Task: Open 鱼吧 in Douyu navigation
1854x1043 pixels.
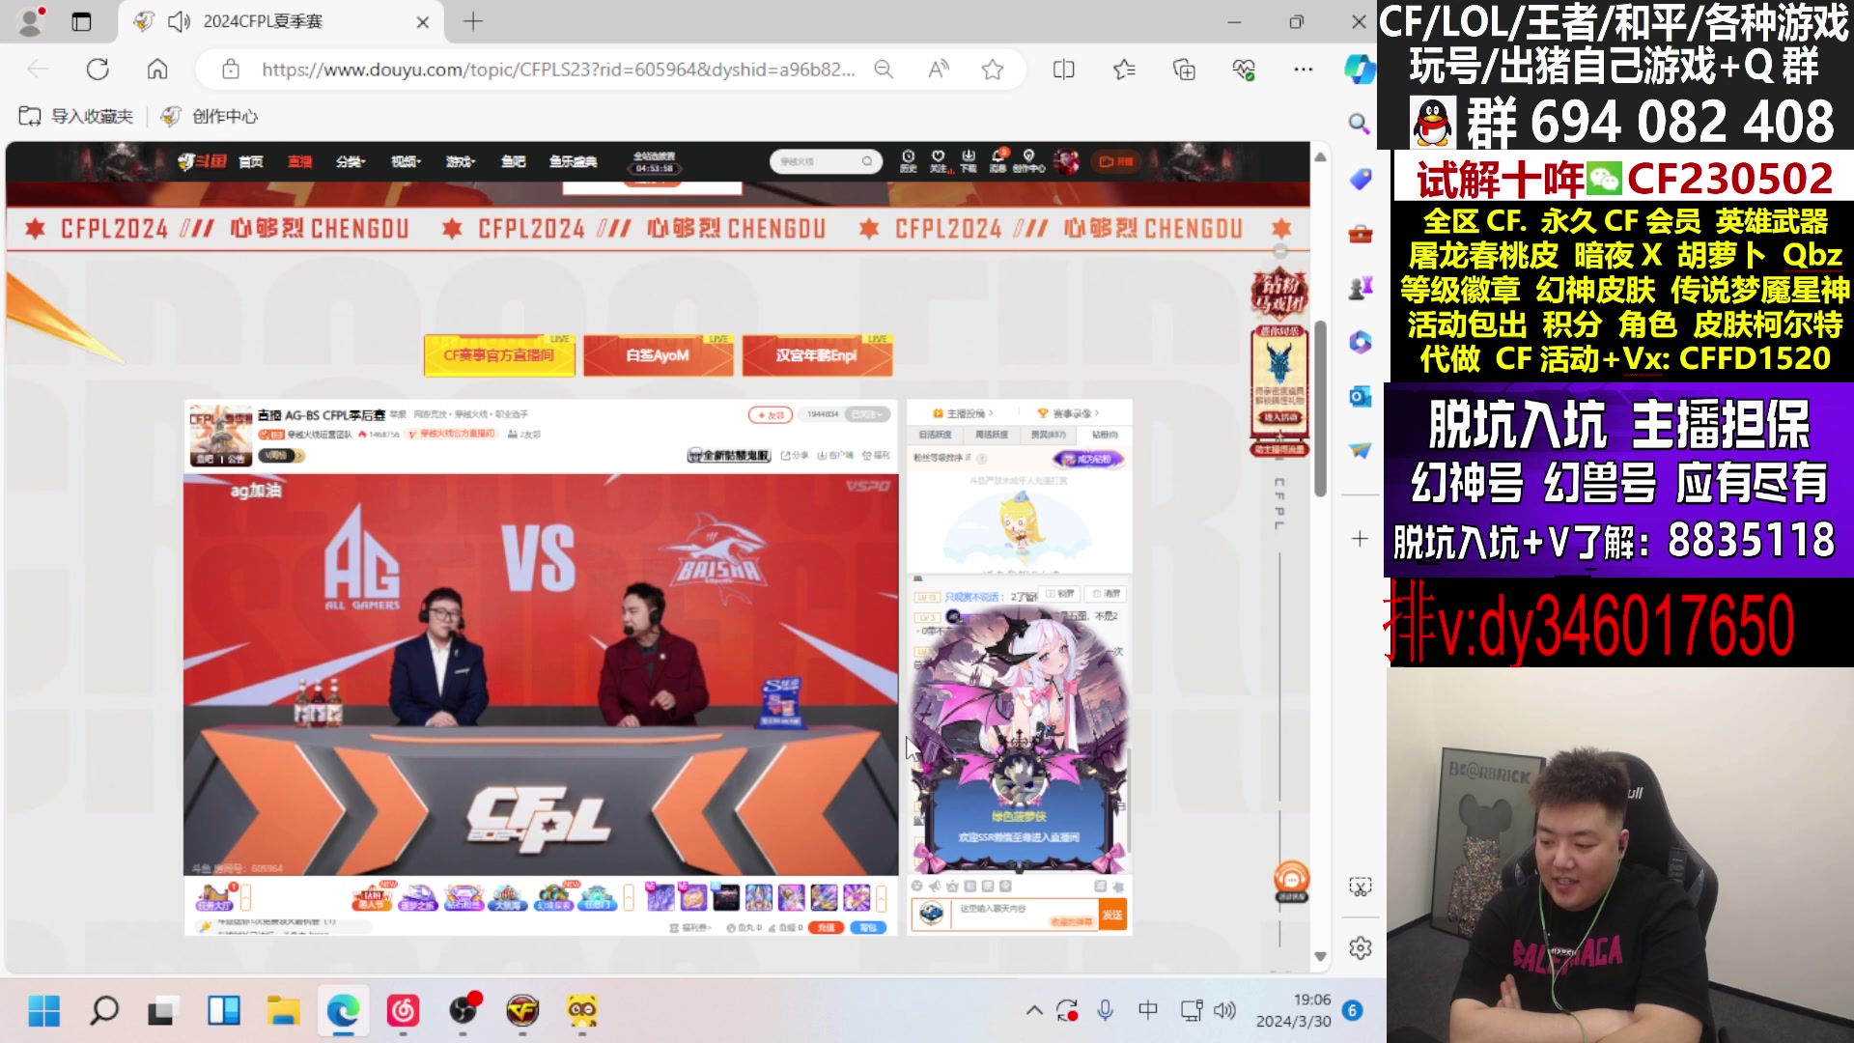Action: tap(514, 161)
